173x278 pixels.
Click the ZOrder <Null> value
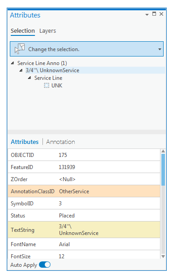pos(67,179)
